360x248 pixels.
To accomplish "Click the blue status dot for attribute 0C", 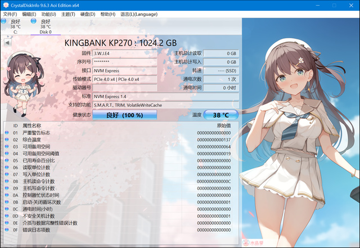I will (x=7, y=209).
